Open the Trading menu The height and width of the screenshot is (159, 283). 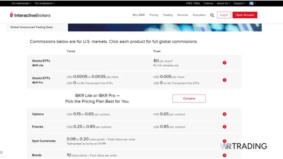pyautogui.click(x=168, y=15)
